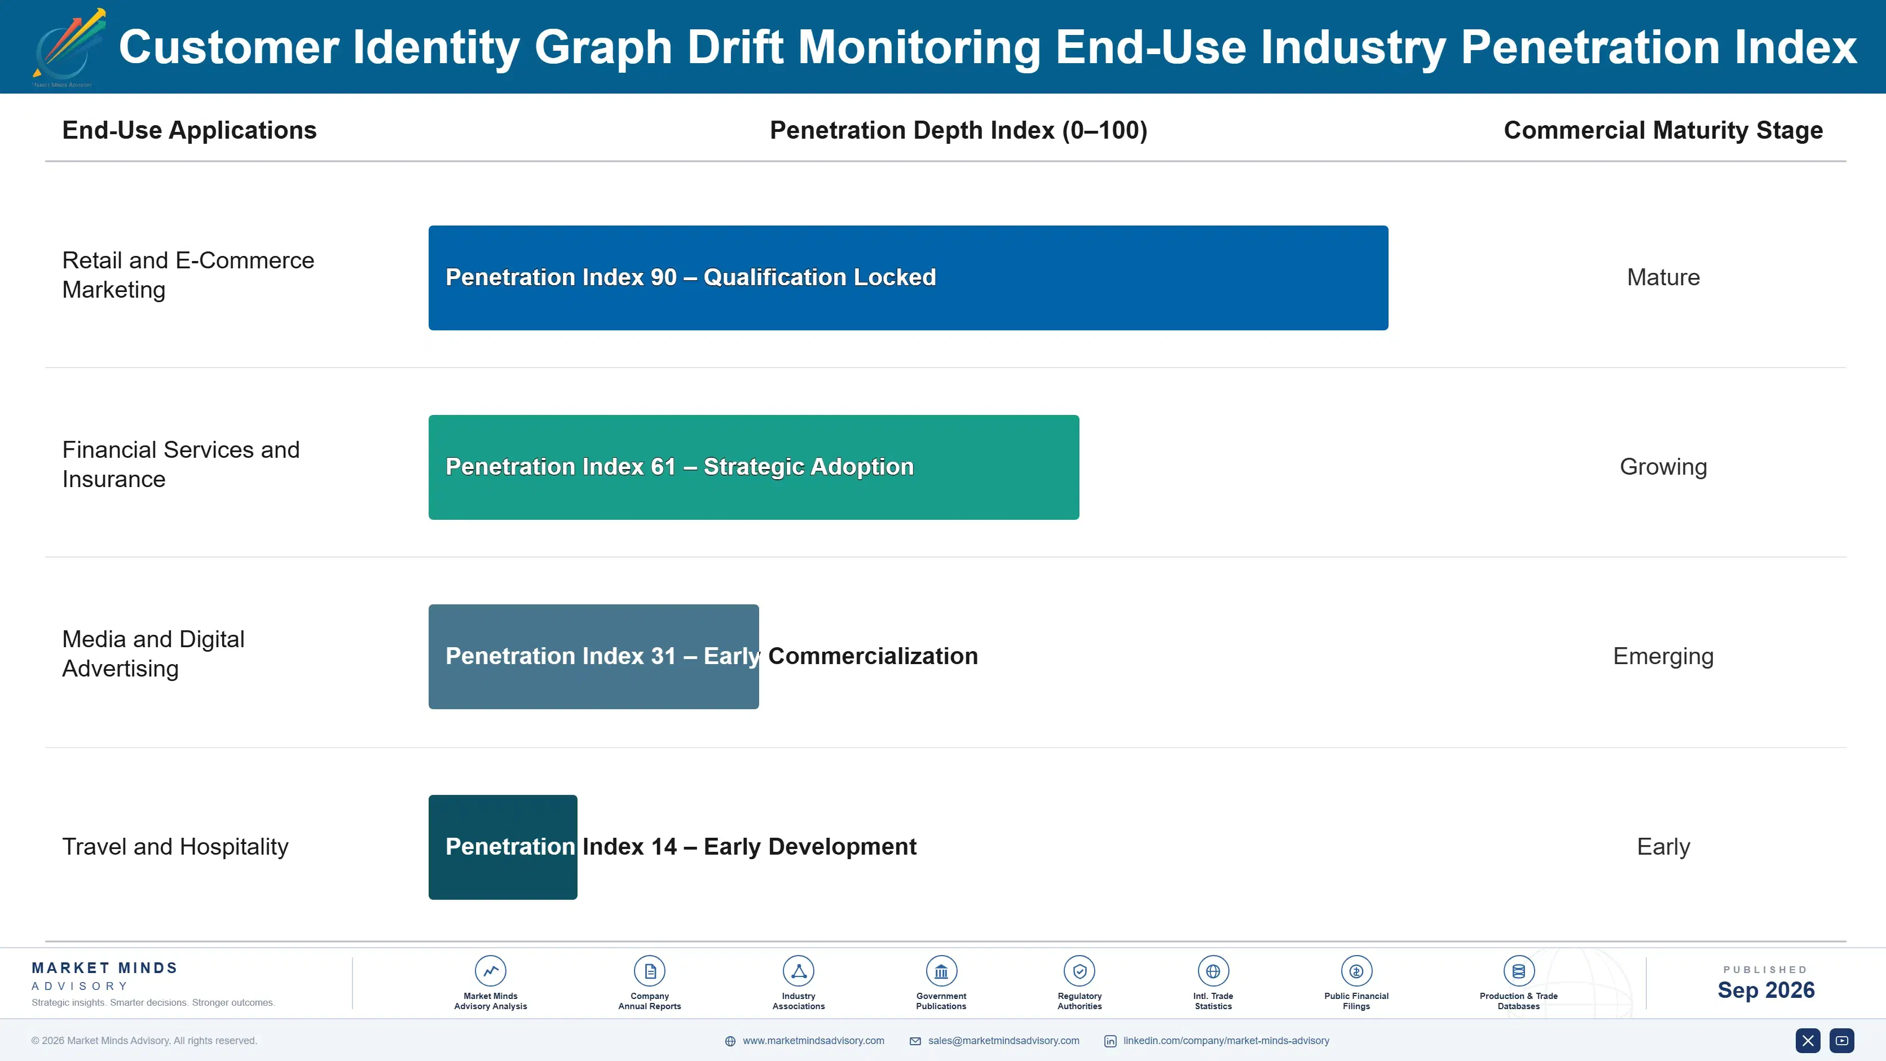Open linkedin.com/company/market-minds-advisory link
This screenshot has width=1886, height=1061.
[1226, 1041]
